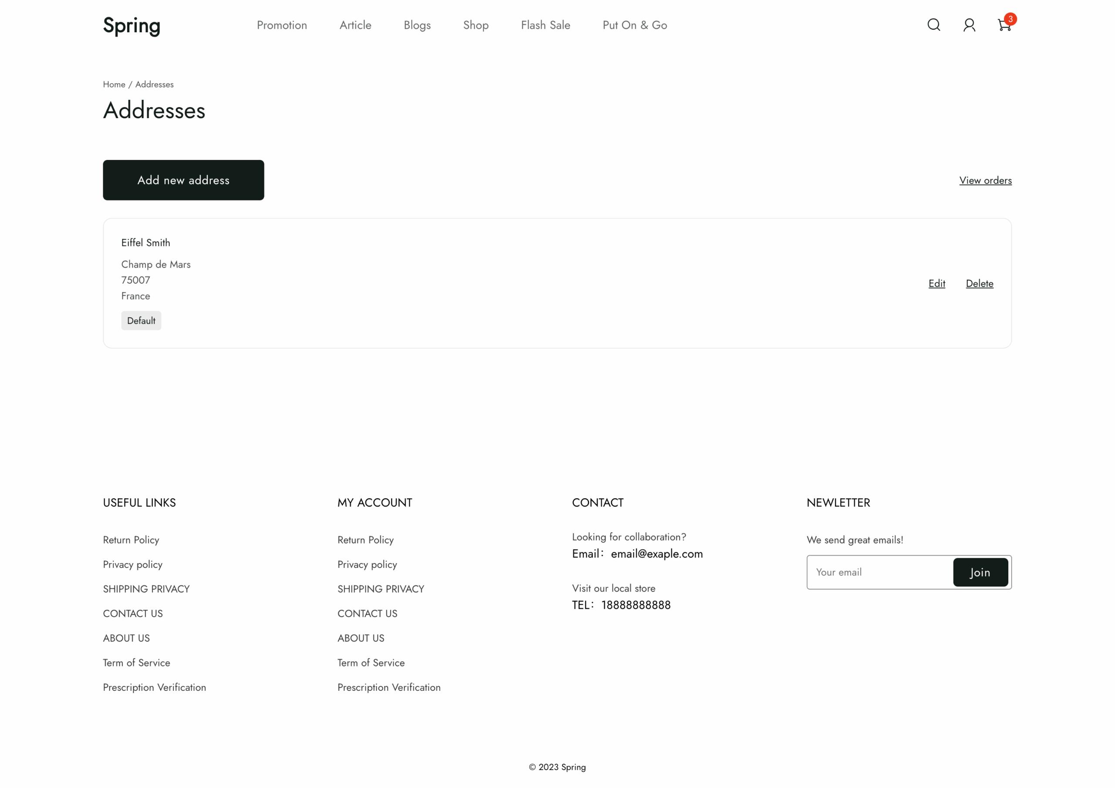Click the Spring logo
This screenshot has height=788, width=1115.
(132, 26)
